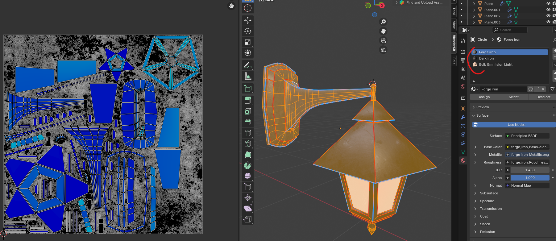Select the Rip Region tool

[x=248, y=219]
